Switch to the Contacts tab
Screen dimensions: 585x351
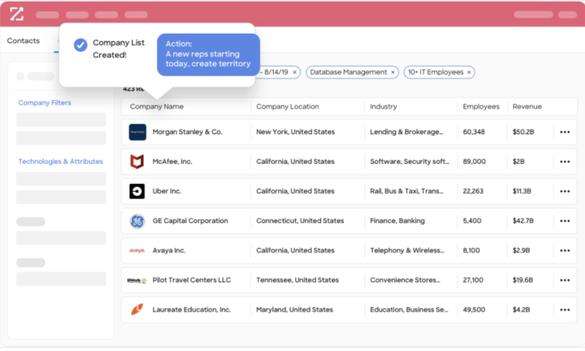coord(23,41)
